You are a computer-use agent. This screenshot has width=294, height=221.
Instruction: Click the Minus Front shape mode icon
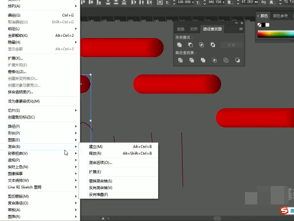click(190, 45)
